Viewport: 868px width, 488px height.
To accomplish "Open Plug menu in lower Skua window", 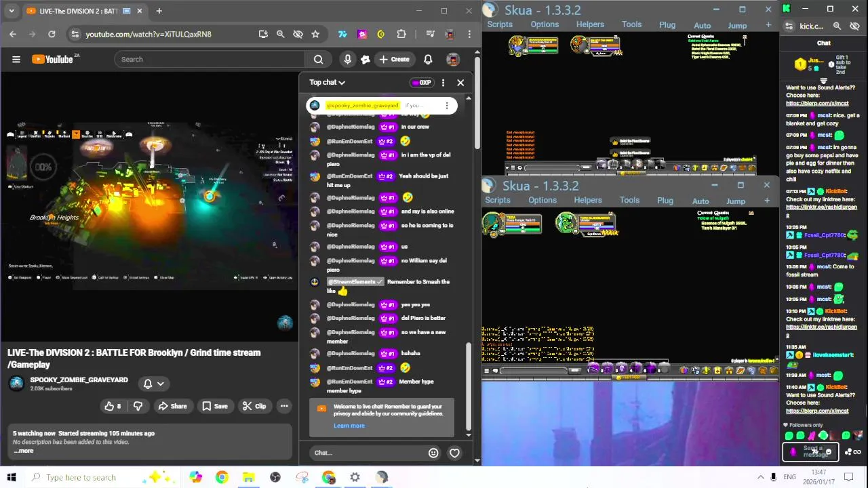I will coord(665,201).
